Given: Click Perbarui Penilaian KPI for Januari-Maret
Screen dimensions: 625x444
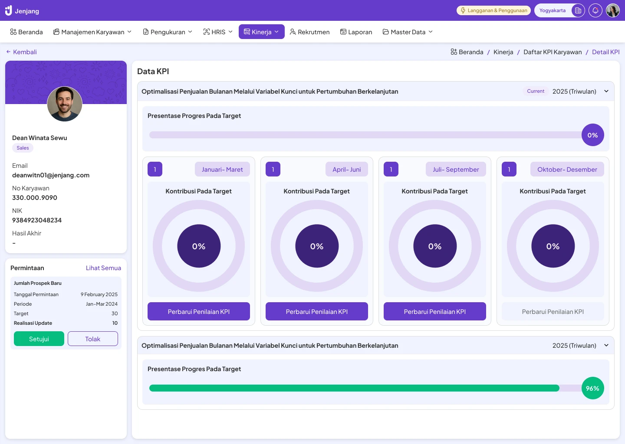Looking at the screenshot, I should (x=198, y=312).
